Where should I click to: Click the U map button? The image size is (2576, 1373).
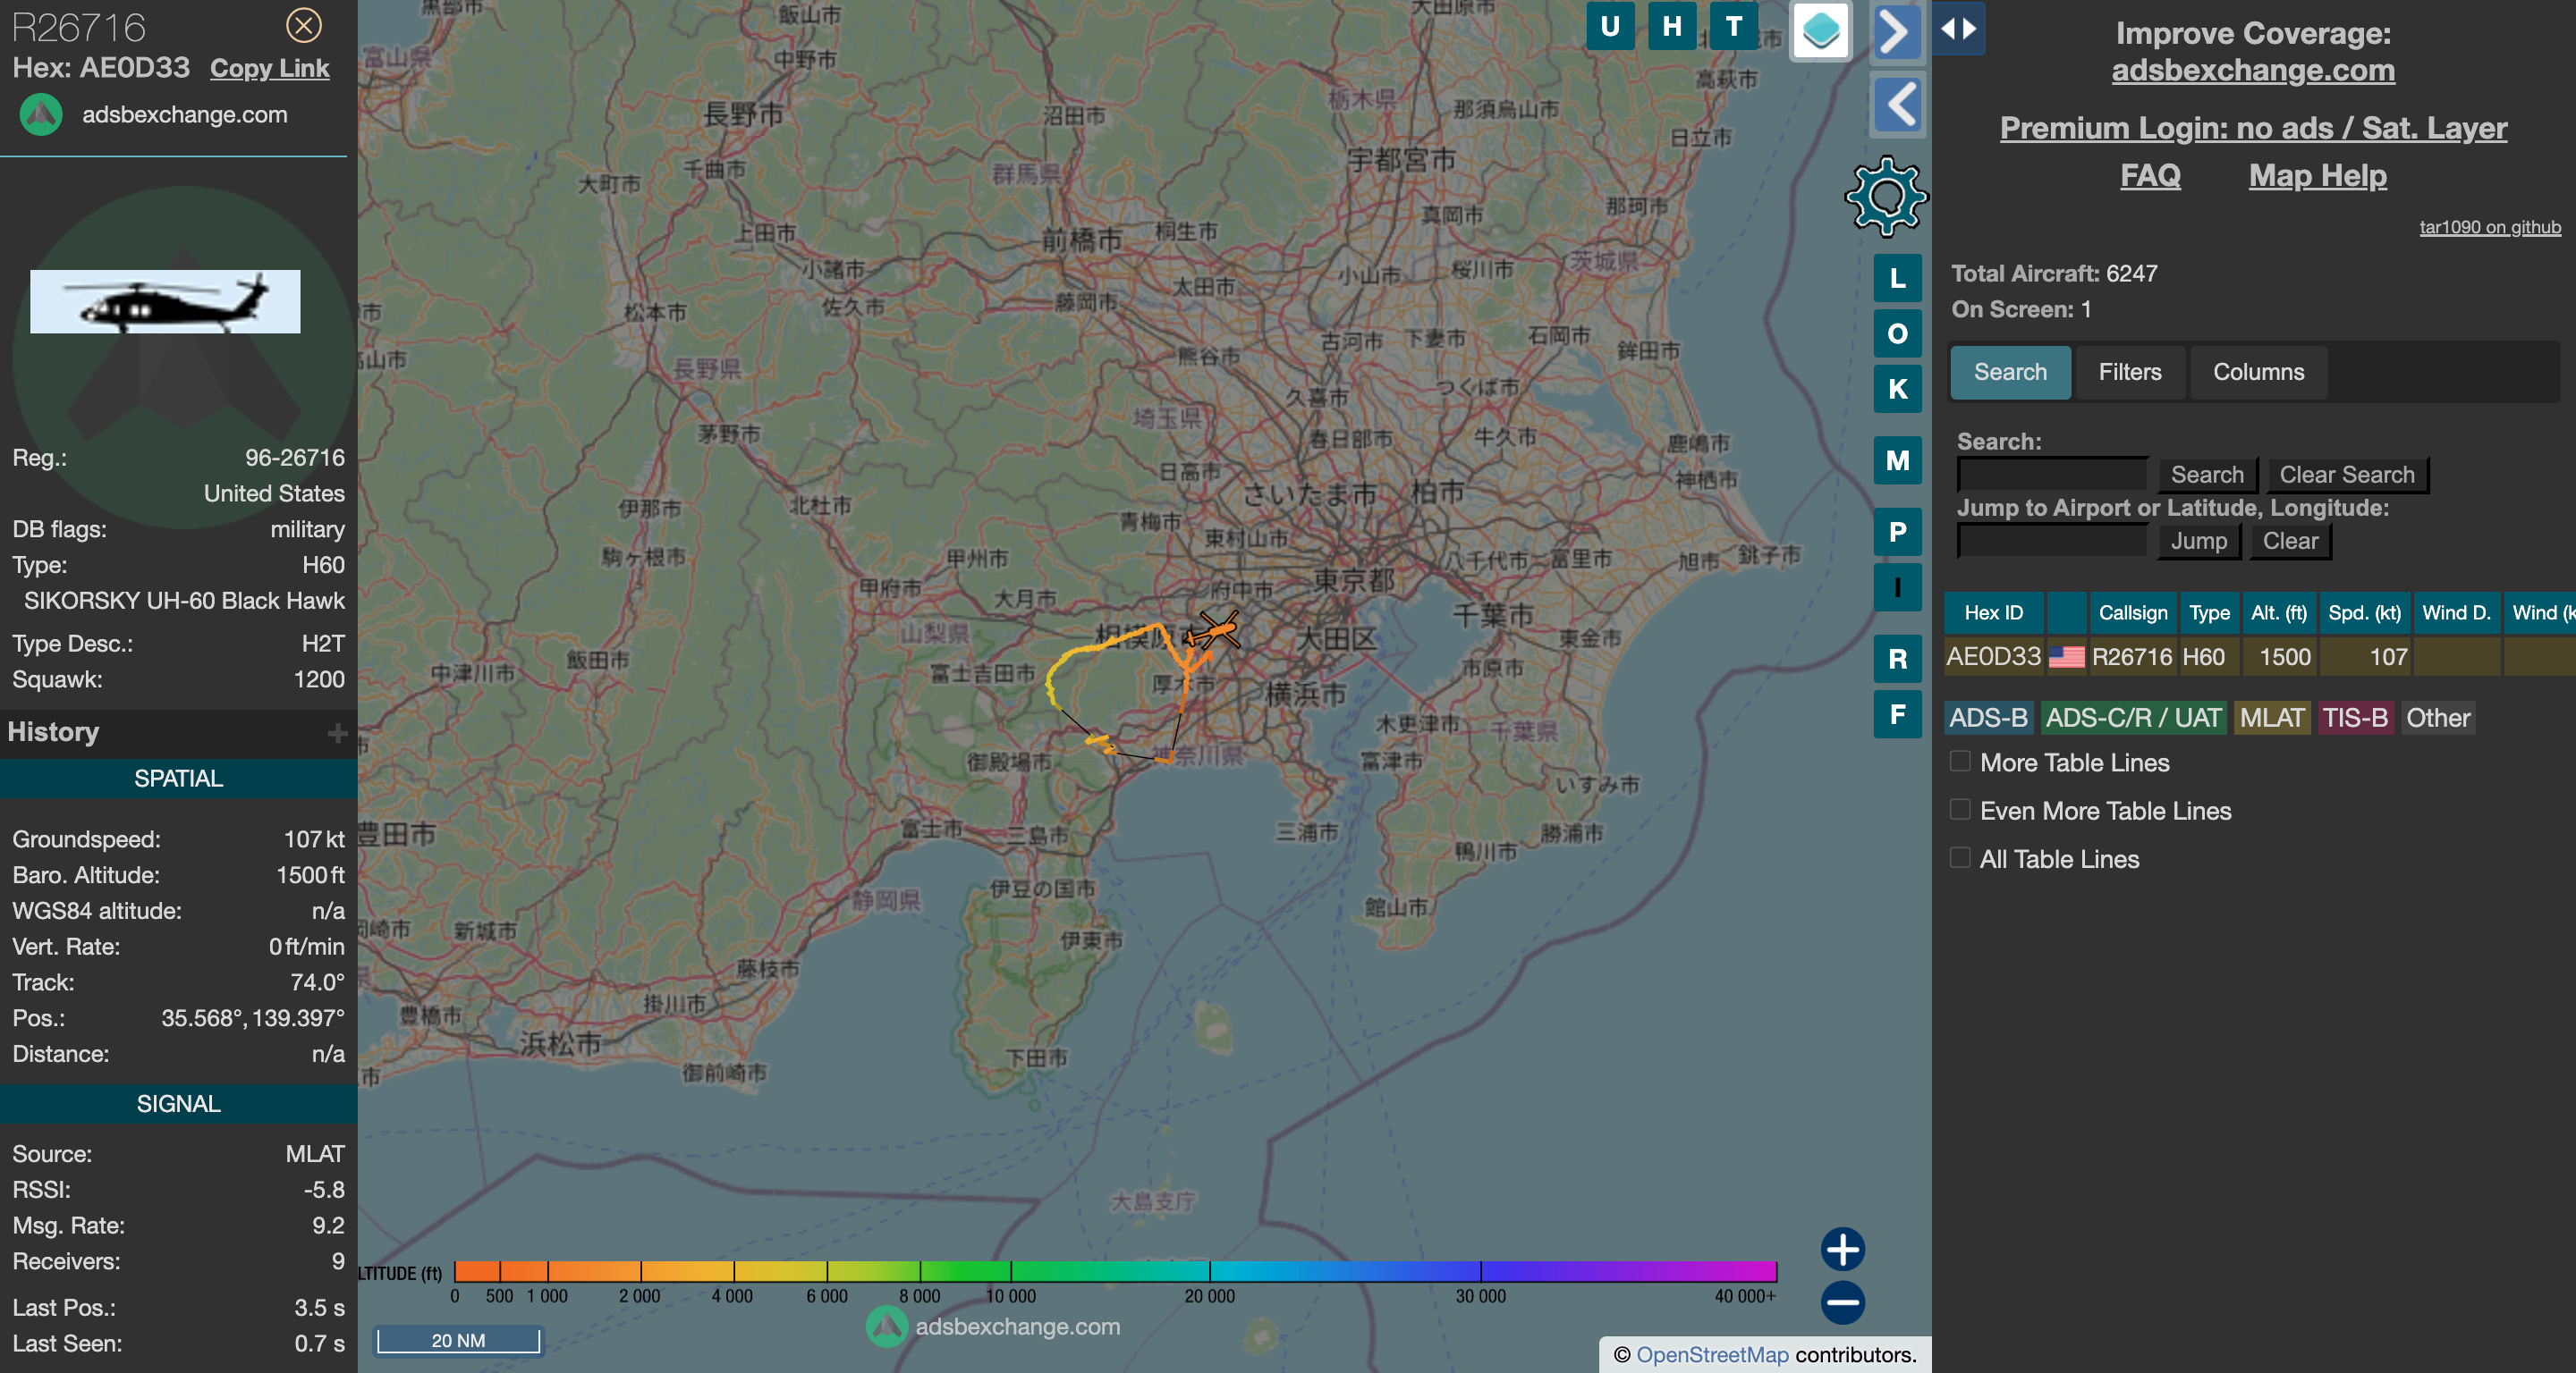point(1610,26)
